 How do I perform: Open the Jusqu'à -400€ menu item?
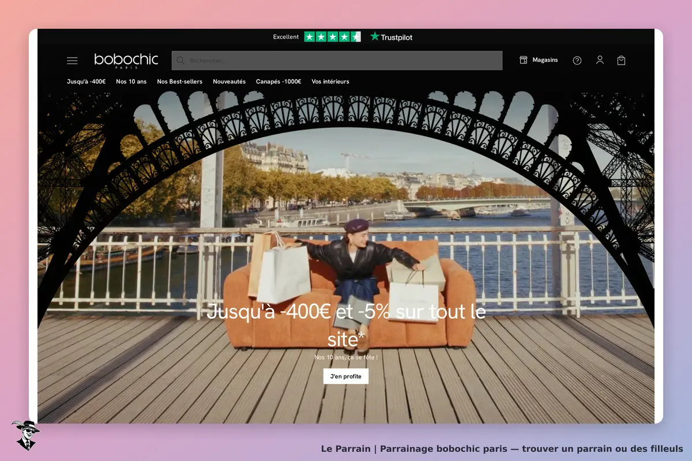pyautogui.click(x=86, y=81)
